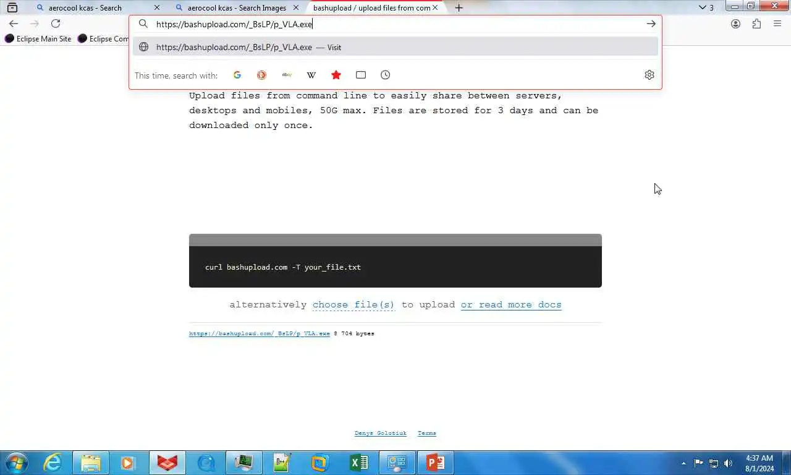Close the aerocool kcas Search Images tab

click(296, 7)
